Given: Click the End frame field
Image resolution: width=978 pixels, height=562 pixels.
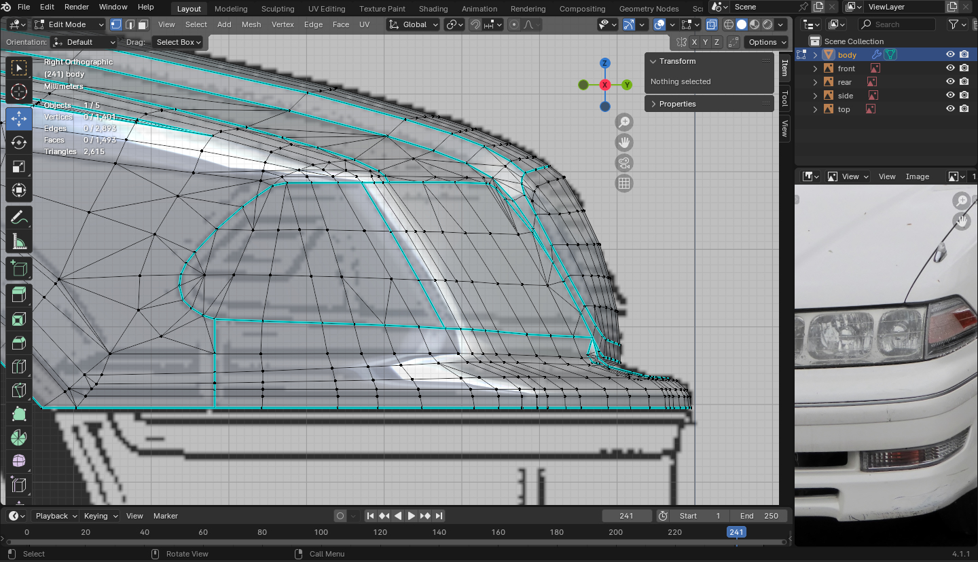Looking at the screenshot, I should pos(759,516).
